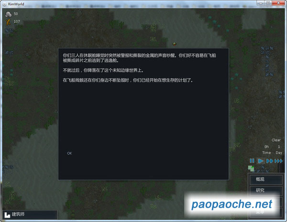The width and height of the screenshot is (287, 222).
Task: Minimize the RimWorld window
Action: [x=261, y=3]
